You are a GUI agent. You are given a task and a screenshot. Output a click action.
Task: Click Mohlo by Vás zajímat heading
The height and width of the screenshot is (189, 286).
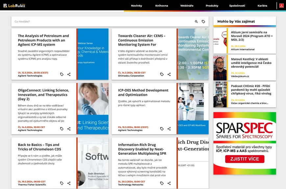pyautogui.click(x=236, y=21)
